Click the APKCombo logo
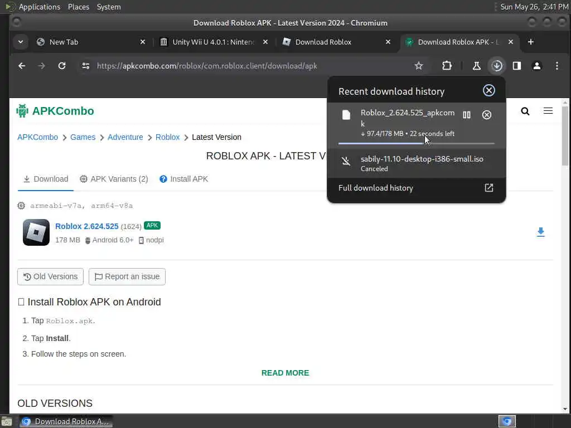The height and width of the screenshot is (428, 571). (x=55, y=111)
